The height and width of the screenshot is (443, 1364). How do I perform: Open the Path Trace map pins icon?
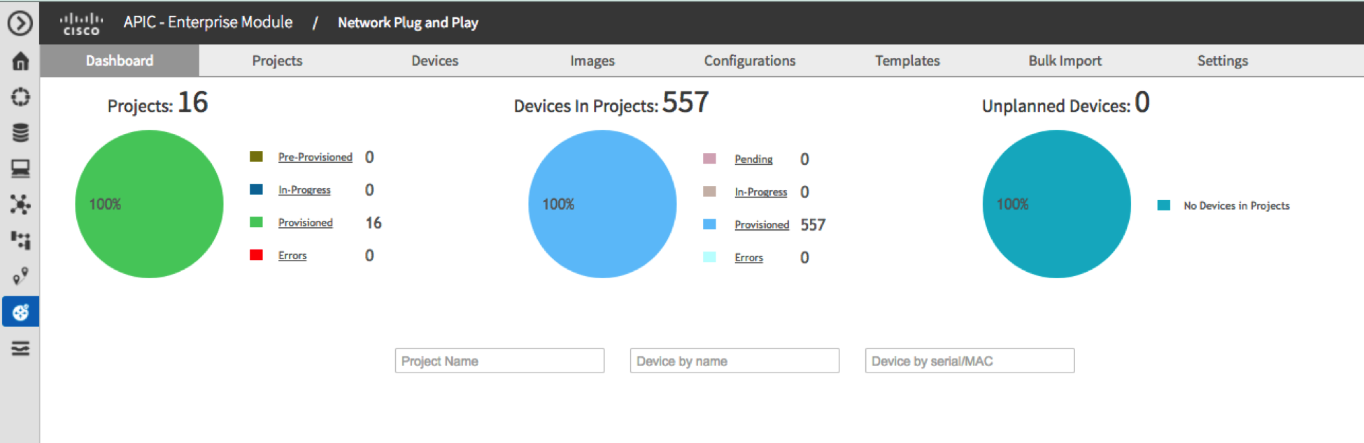(x=20, y=276)
